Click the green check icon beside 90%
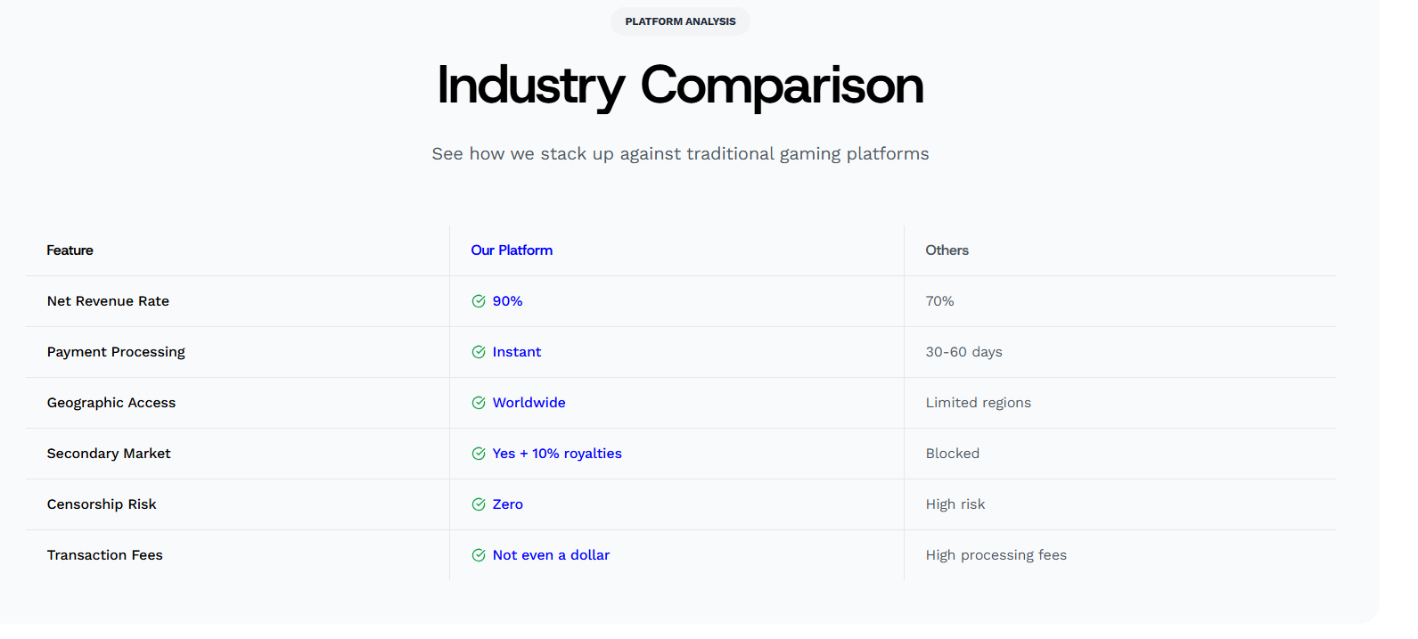 tap(479, 301)
